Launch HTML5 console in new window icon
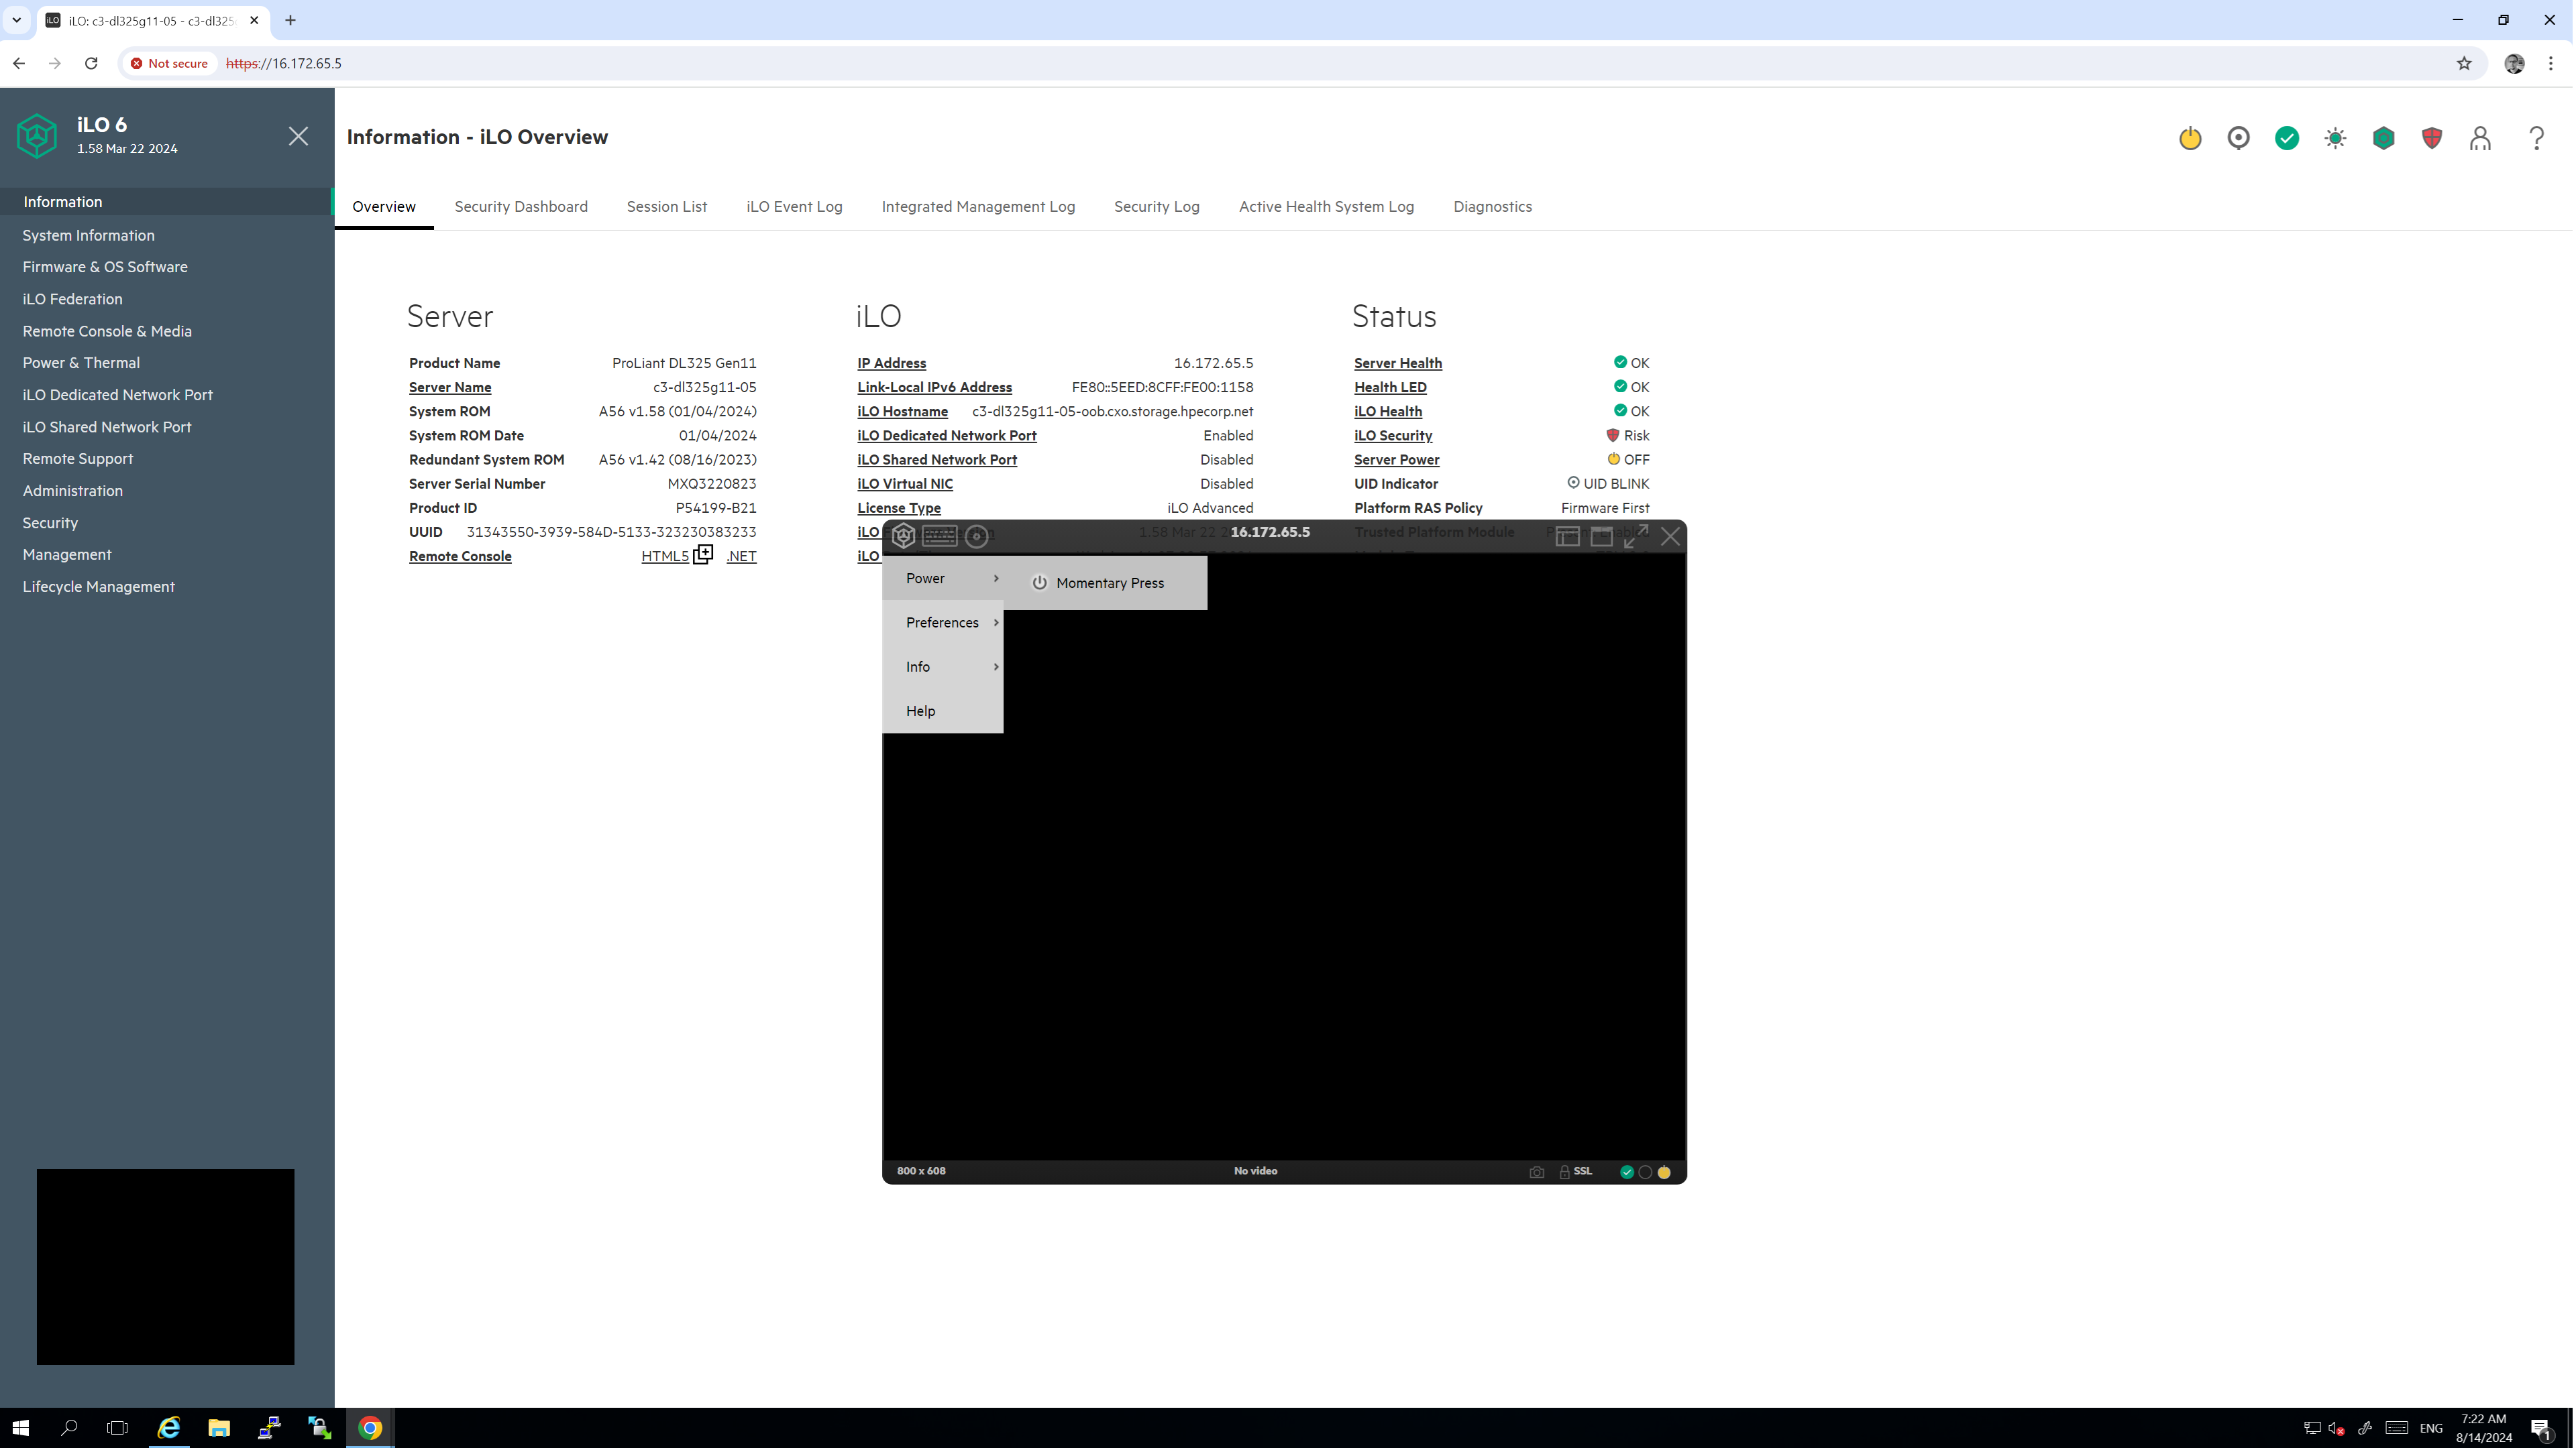Viewport: 2576px width, 1448px height. (703, 554)
